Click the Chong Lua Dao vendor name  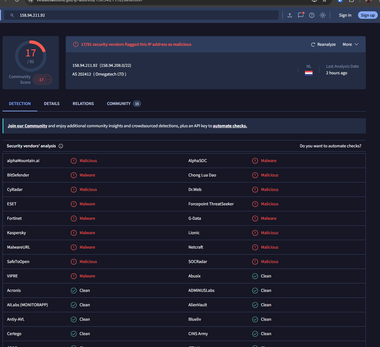tap(202, 175)
